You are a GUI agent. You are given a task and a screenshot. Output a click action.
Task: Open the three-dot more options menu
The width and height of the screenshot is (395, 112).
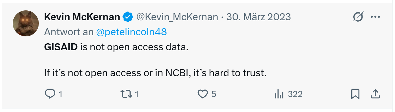pos(375,17)
